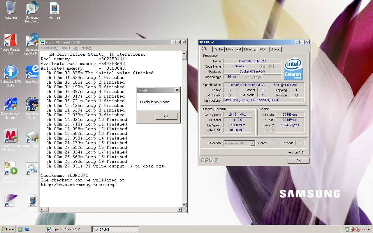Select the CPU tab in CPU-Z
Screen dimensions: 373x233
coord(205,49)
